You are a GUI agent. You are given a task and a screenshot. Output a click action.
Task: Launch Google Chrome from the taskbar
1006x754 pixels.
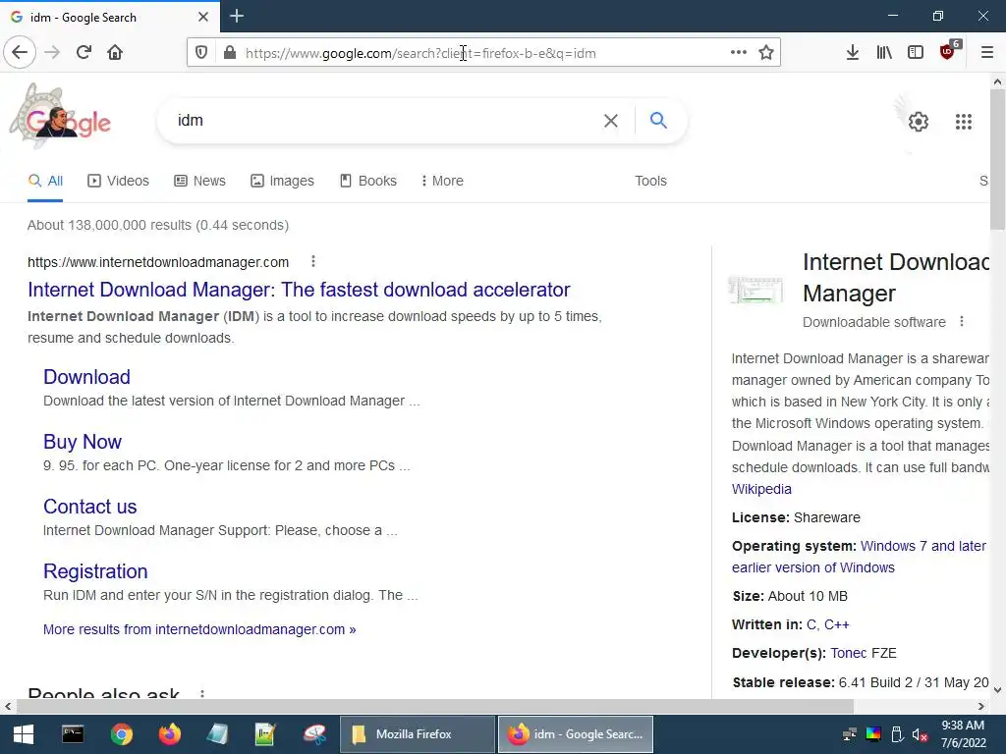121,734
